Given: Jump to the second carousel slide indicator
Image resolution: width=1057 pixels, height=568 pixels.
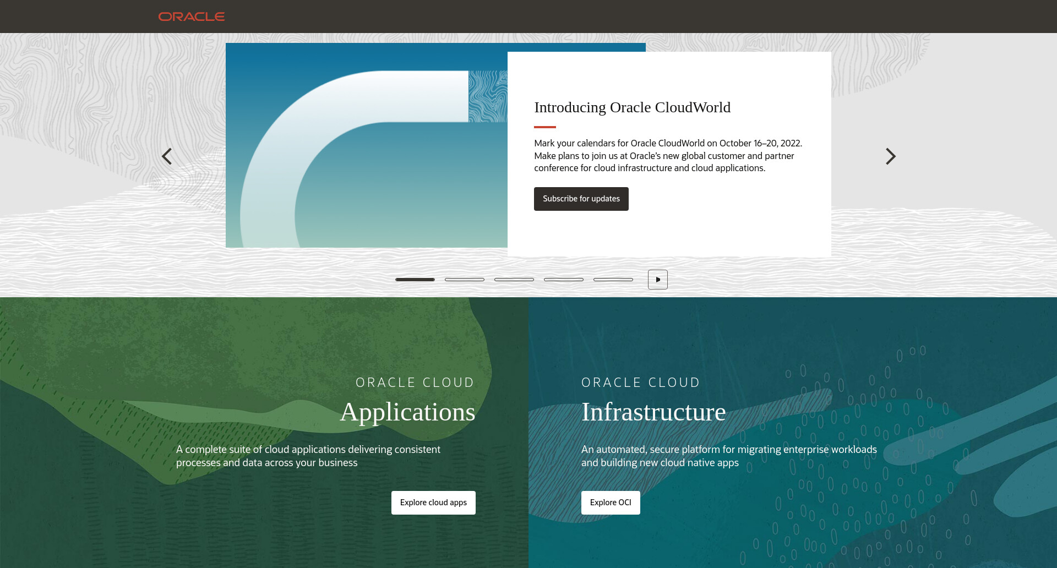Looking at the screenshot, I should tap(465, 280).
